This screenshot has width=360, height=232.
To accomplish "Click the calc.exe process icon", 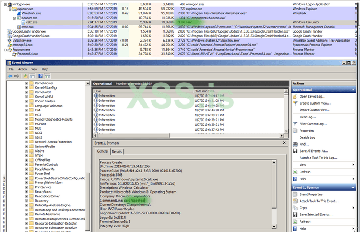I will click(x=24, y=22).
